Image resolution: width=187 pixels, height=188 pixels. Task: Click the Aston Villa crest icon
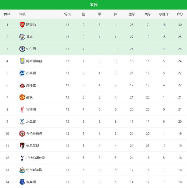(x=22, y=61)
